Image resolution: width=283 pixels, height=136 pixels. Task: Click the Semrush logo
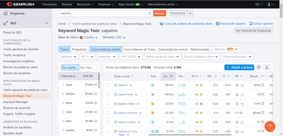point(20,4)
